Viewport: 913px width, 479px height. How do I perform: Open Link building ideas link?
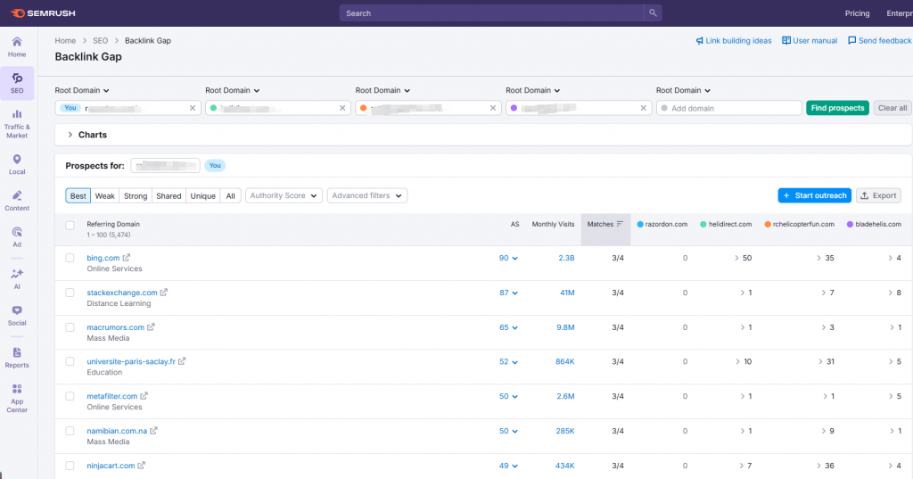pos(734,41)
